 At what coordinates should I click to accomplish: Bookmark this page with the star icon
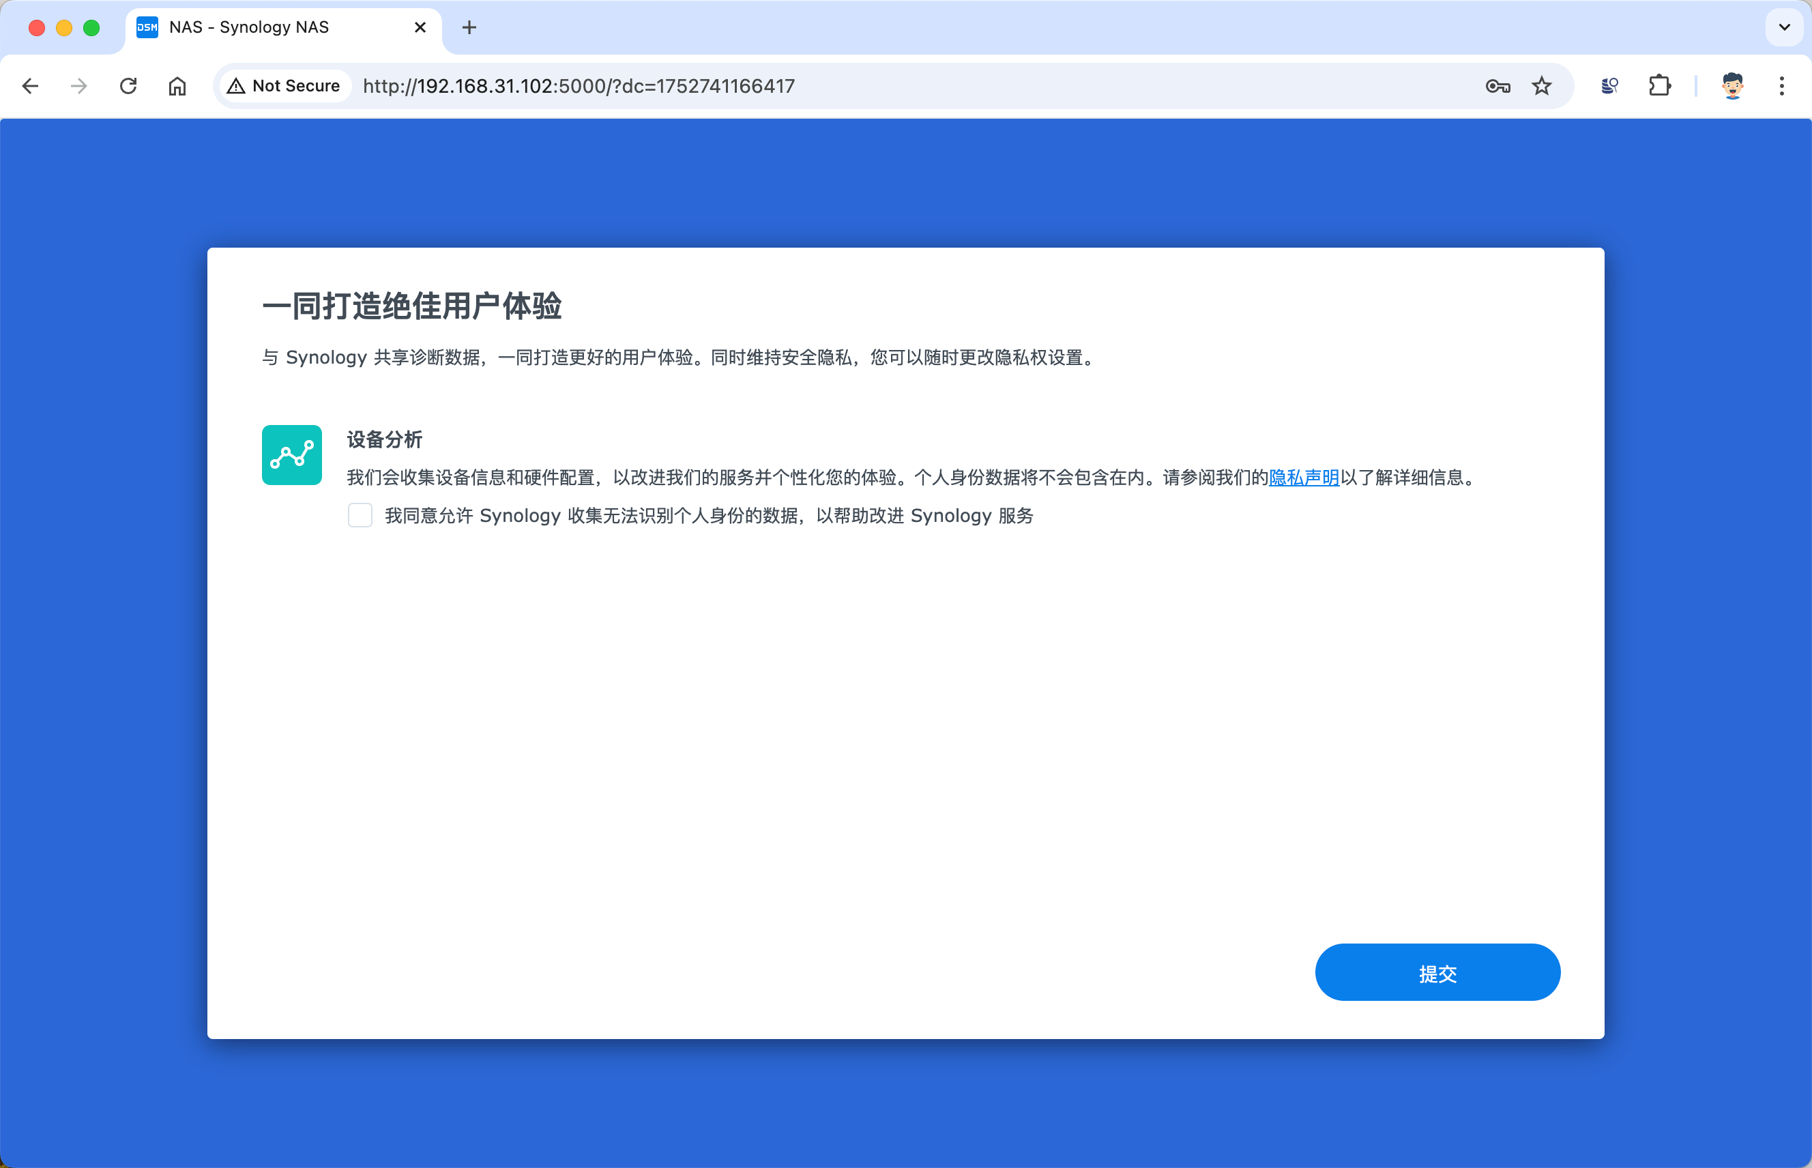[x=1541, y=87]
